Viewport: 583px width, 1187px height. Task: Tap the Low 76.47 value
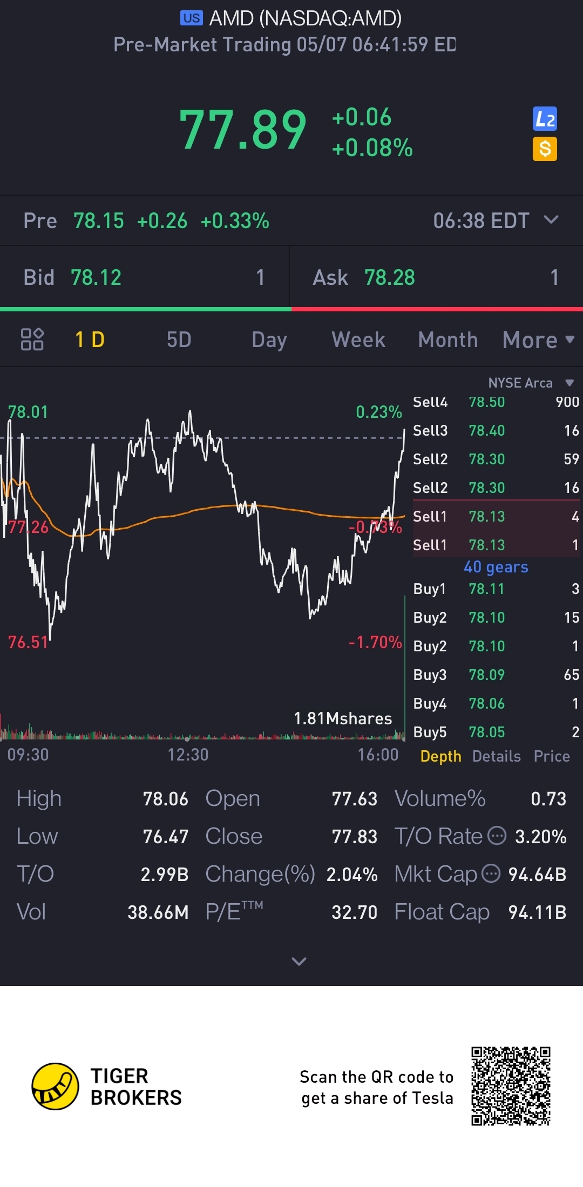click(x=165, y=837)
